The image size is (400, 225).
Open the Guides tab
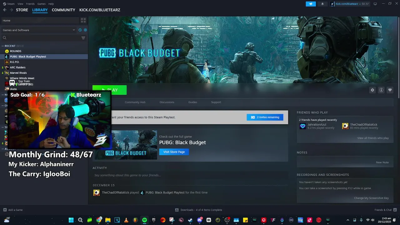pos(192,102)
